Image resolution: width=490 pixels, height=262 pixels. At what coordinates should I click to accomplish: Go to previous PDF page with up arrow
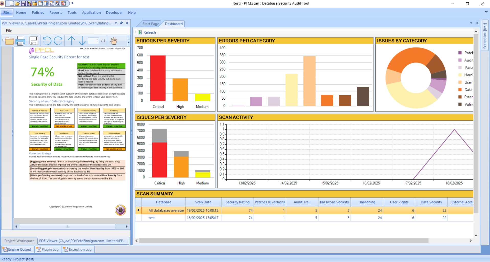click(71, 41)
